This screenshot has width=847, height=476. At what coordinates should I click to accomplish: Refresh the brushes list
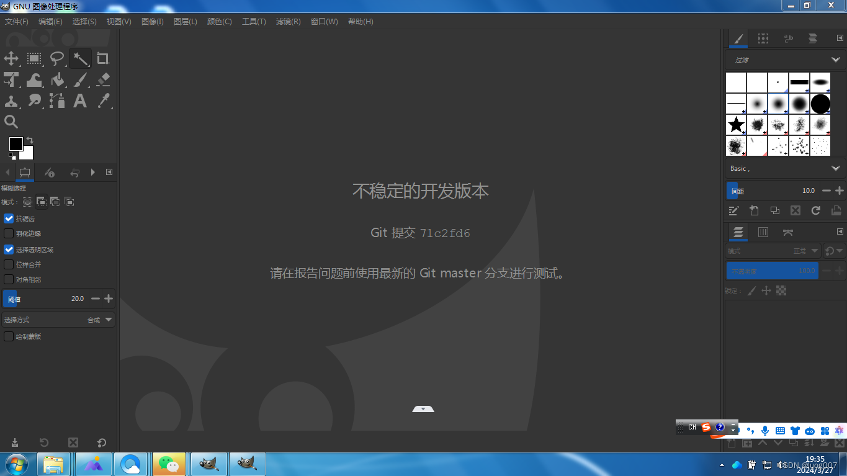[x=816, y=210]
